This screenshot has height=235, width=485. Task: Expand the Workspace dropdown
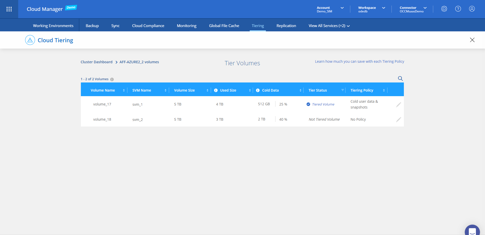click(x=383, y=8)
